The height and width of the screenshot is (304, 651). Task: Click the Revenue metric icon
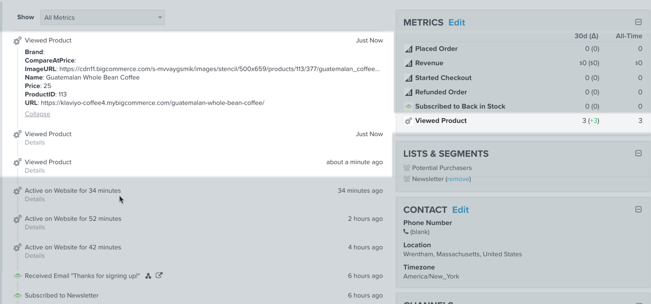tap(408, 63)
